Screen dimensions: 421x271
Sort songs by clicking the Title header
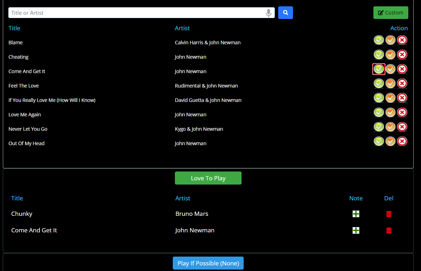(x=14, y=28)
